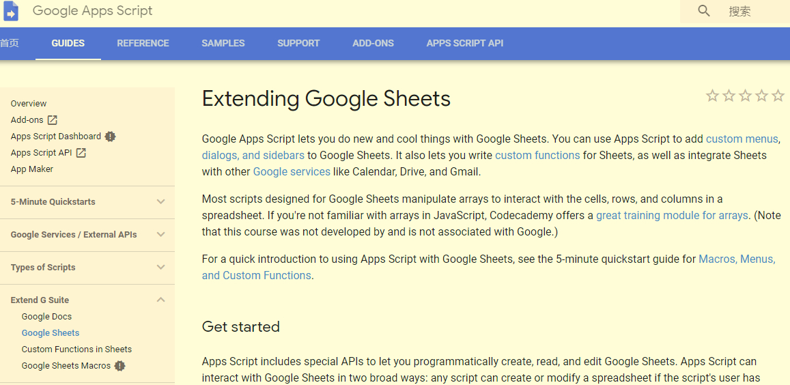Go to the SUPPORT tab
Viewport: 790px width, 385px height.
(298, 43)
